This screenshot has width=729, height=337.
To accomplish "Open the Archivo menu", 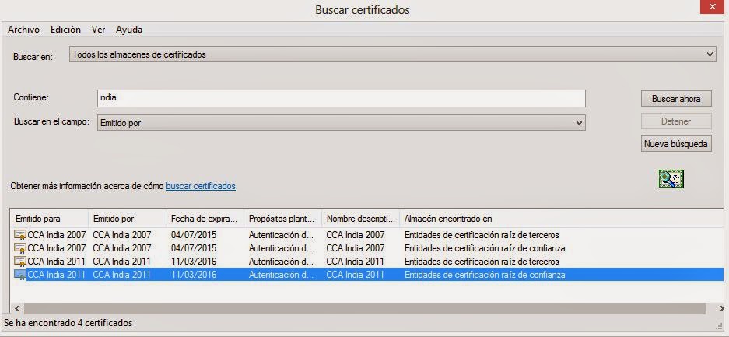I will click(23, 30).
